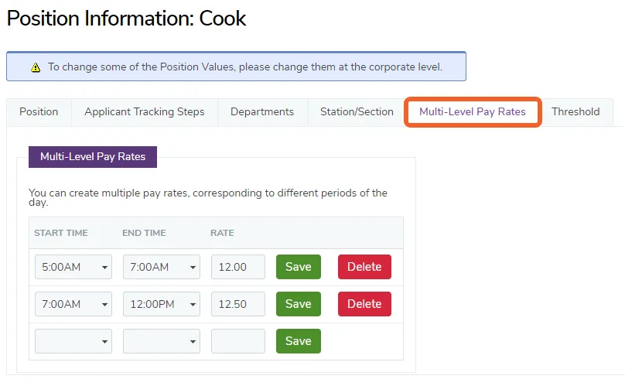Go to the Threshold tab
Viewport: 625px width, 386px height.
point(575,111)
